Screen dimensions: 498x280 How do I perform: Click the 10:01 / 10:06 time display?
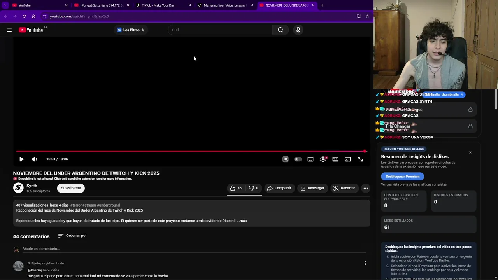(57, 159)
